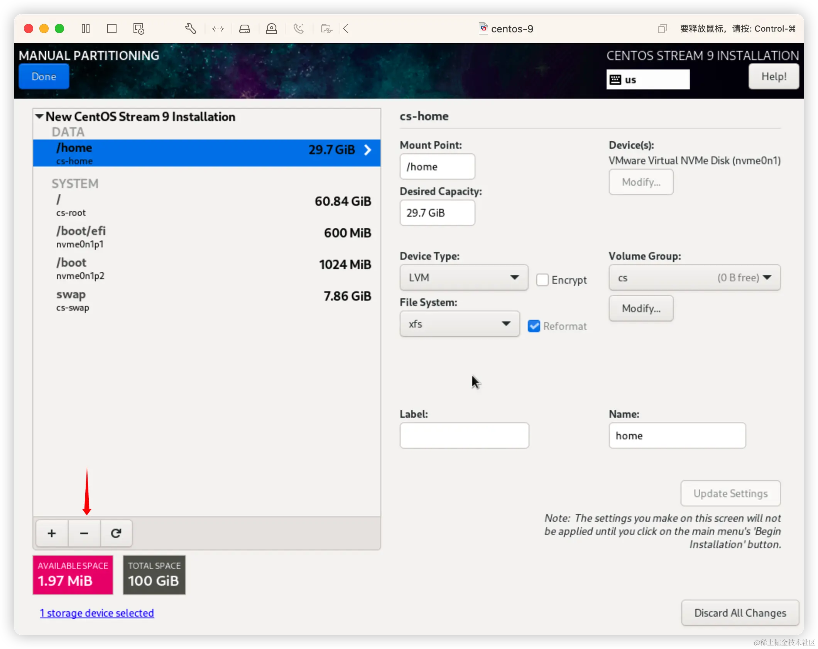Collapse the New CentOS Stream 9 Installation tree
The image size is (818, 649).
tap(39, 116)
